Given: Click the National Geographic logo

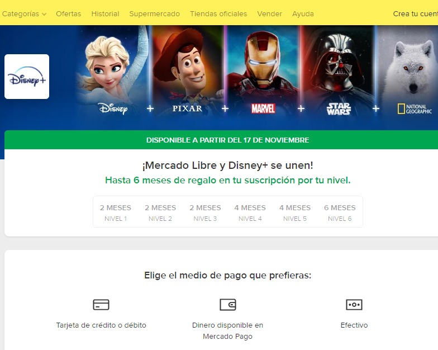Looking at the screenshot, I should click(415, 108).
